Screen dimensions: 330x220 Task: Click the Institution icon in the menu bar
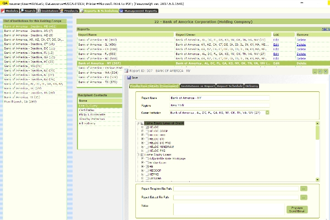point(39,11)
